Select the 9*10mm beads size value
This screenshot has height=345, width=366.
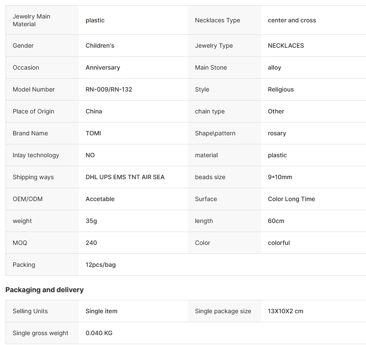(x=280, y=177)
